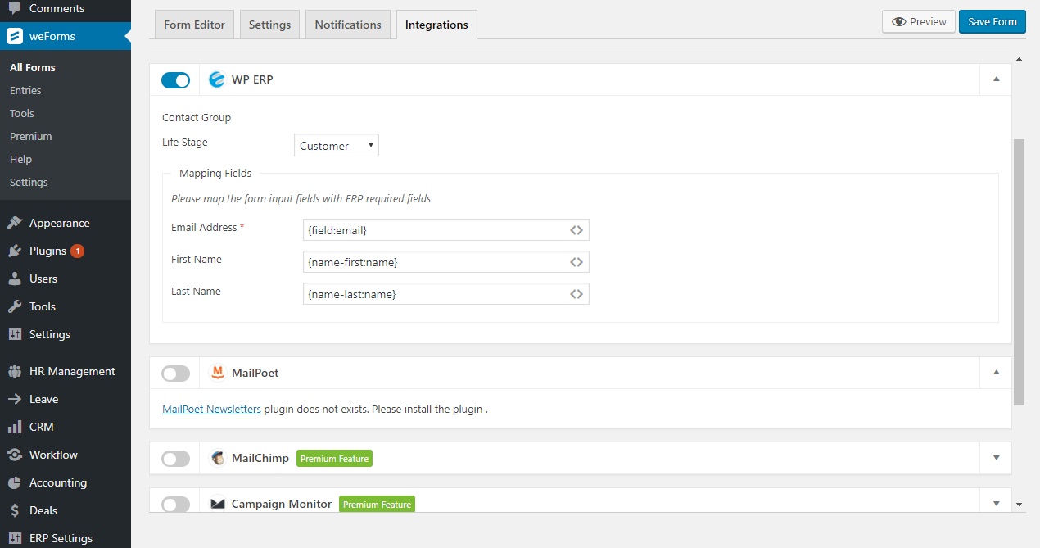1040x548 pixels.
Task: Click the MailPoet logo icon
Action: 217,373
